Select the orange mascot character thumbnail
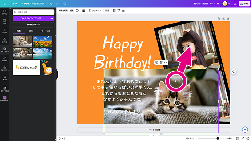 [47, 67]
